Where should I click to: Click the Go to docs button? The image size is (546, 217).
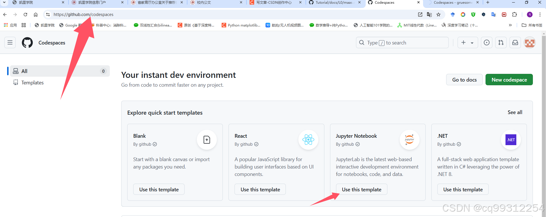click(464, 80)
